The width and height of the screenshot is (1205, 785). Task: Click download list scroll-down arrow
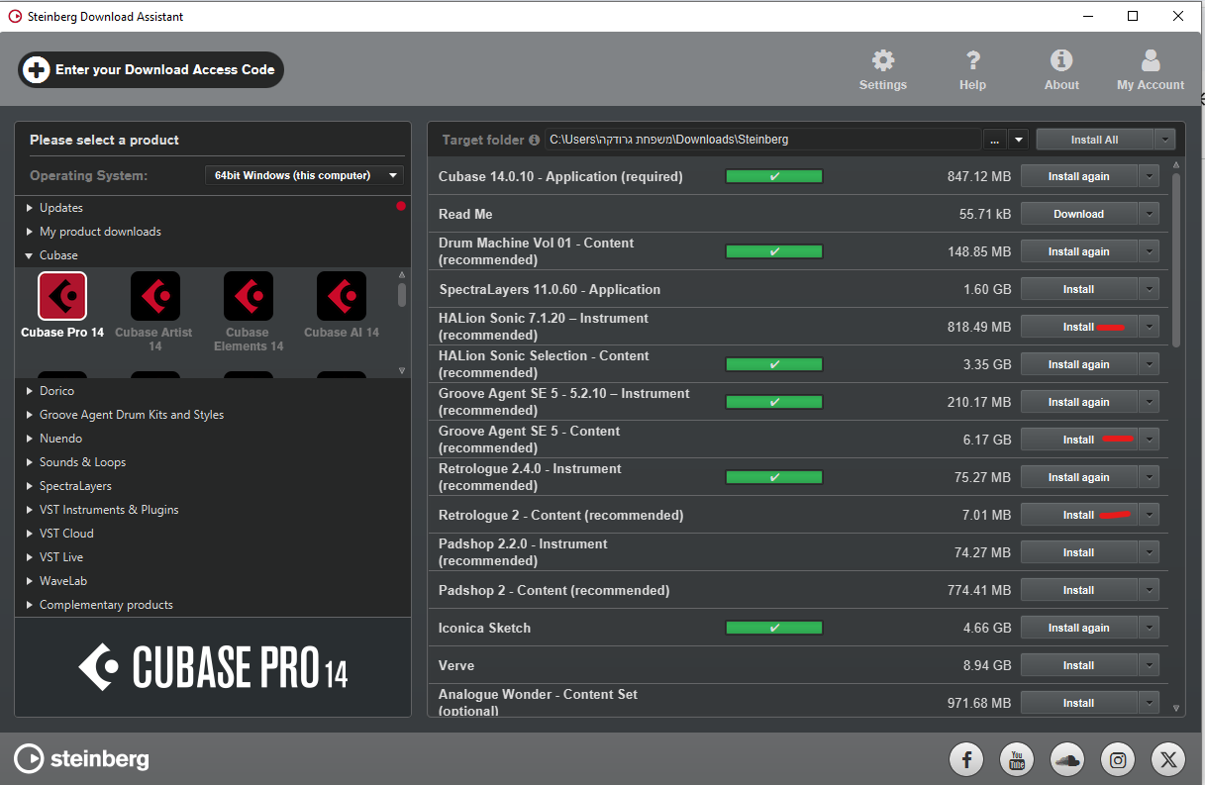(x=1176, y=708)
